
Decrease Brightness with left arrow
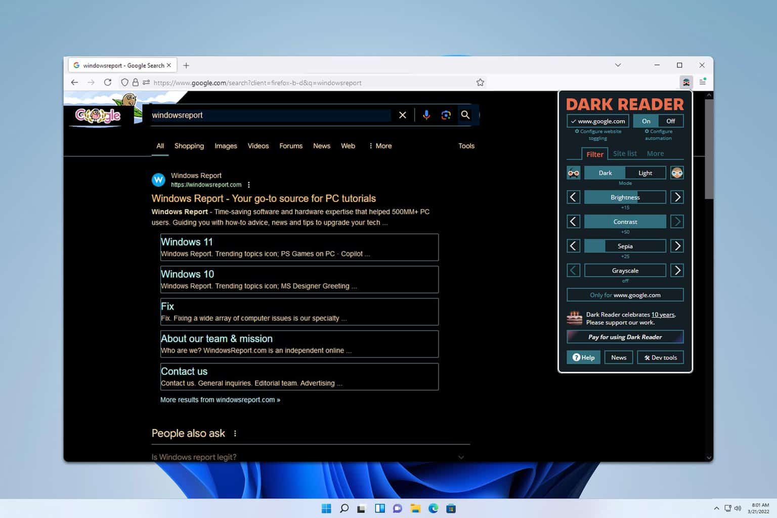573,197
